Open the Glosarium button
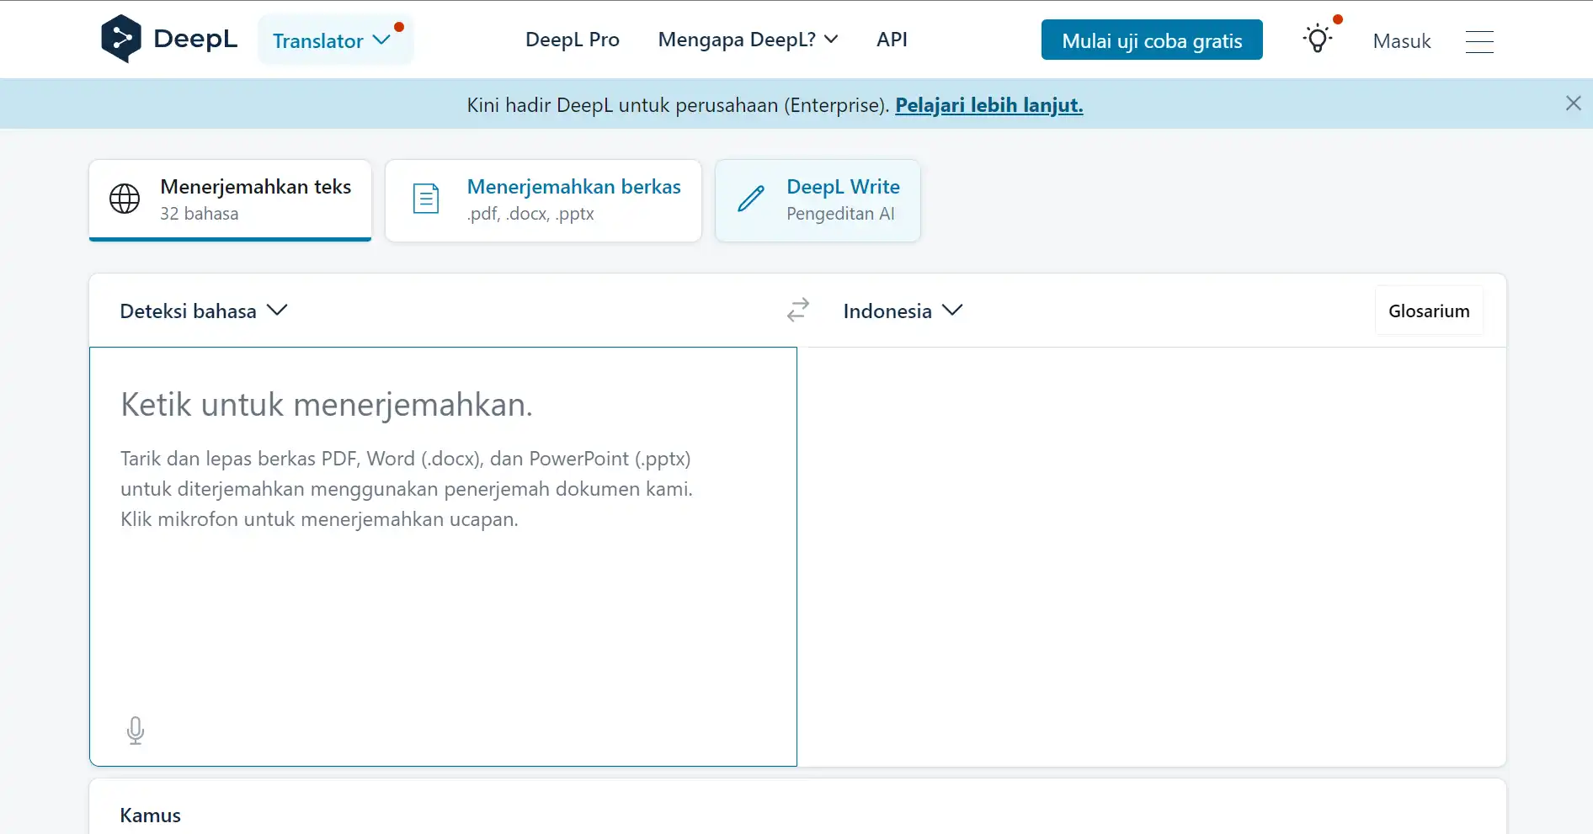The height and width of the screenshot is (834, 1593). 1429,311
